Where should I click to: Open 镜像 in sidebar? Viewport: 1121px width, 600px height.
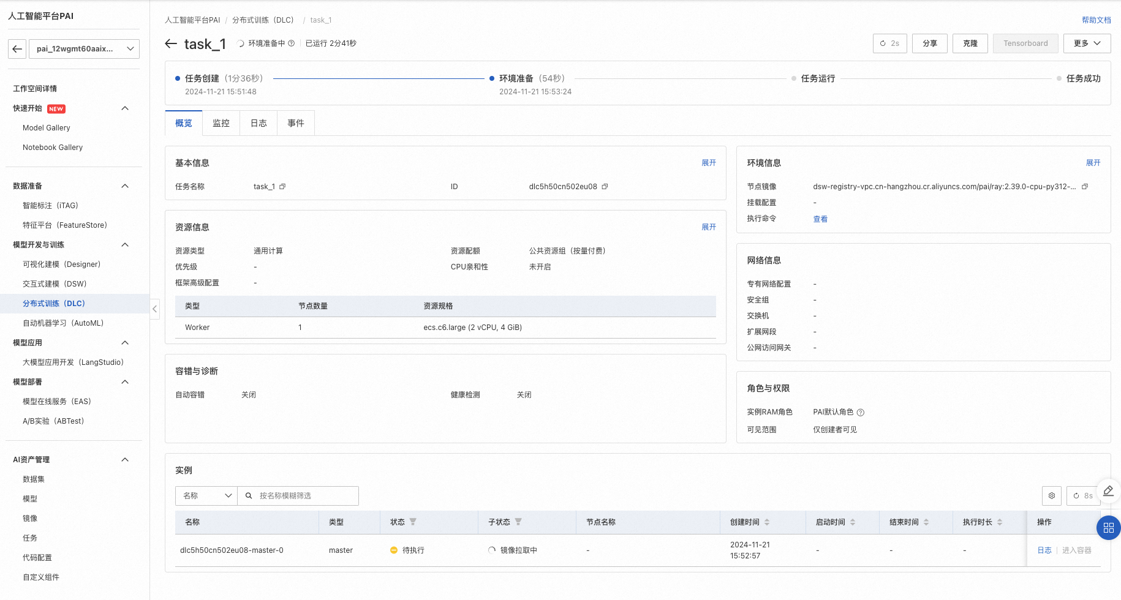tap(30, 519)
